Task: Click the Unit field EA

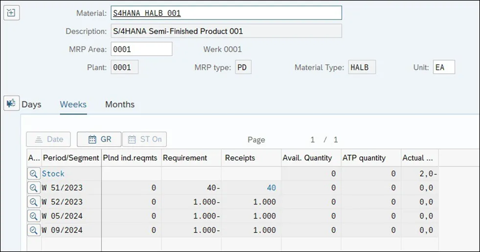Action: [x=444, y=67]
